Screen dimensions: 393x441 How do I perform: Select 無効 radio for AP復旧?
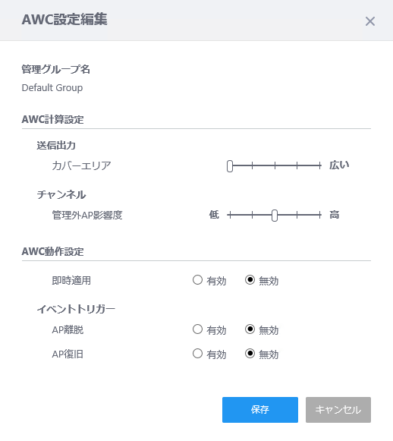[x=250, y=354]
